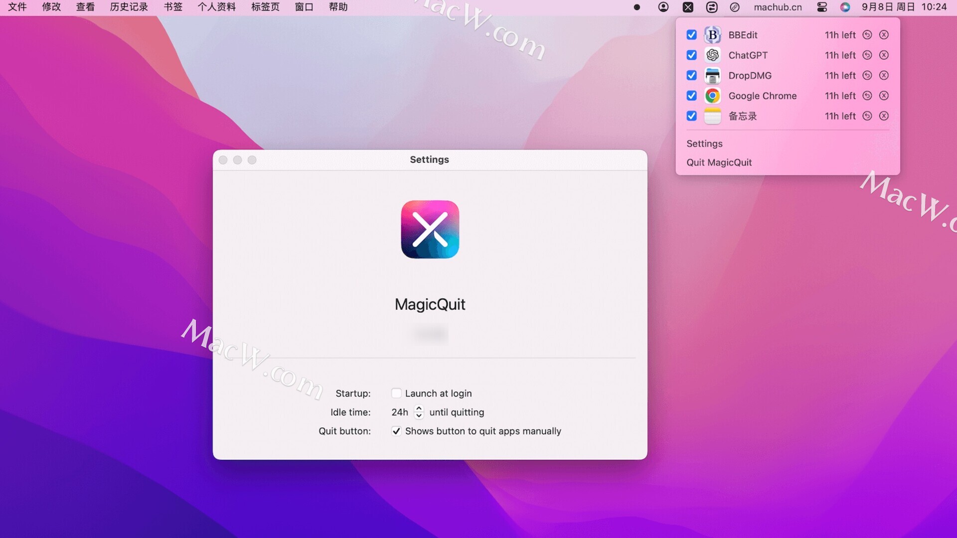Viewport: 957px width, 538px height.
Task: Click the machub.cn menu bar text
Action: [778, 7]
